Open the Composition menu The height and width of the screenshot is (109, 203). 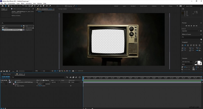point(11,4)
